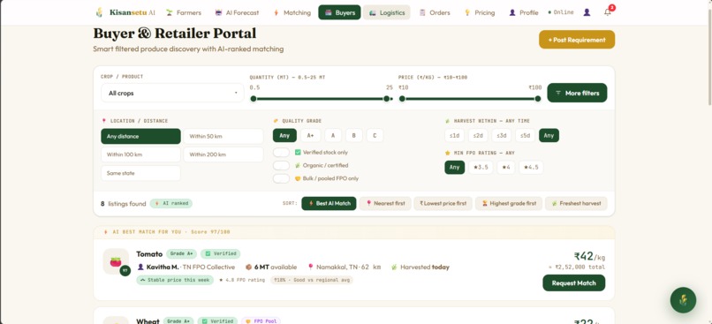Filter by quality grade A
The width and height of the screenshot is (712, 324).
coord(333,135)
